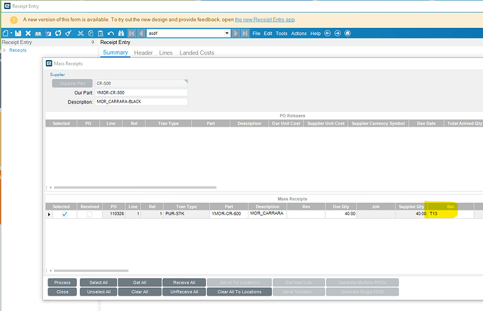Switch to the Header tab
Screen dimensions: 483x311
point(143,53)
